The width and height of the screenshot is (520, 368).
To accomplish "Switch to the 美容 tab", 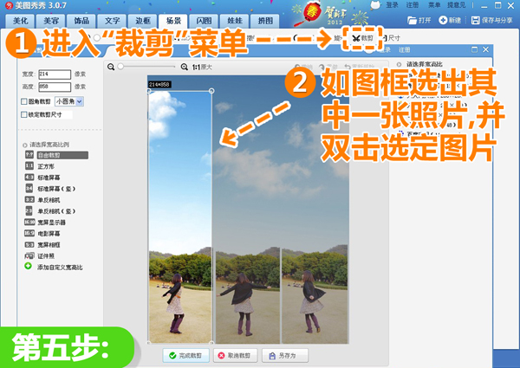I will tap(51, 21).
